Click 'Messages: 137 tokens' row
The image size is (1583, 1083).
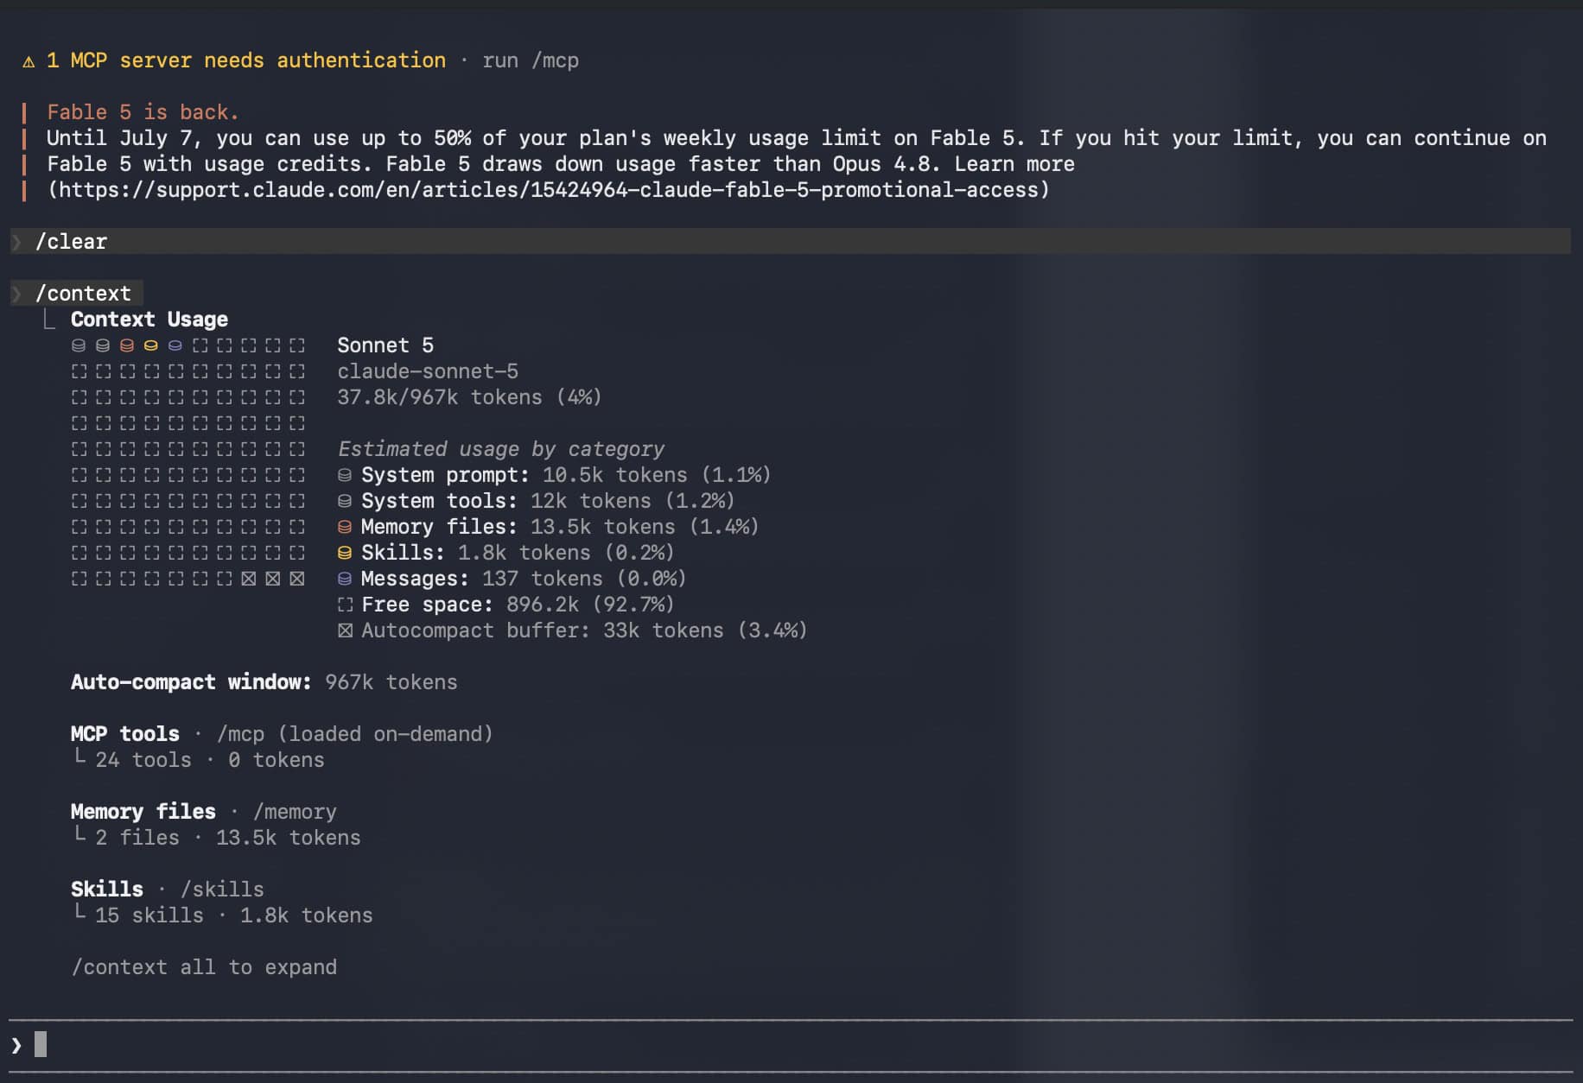[512, 579]
